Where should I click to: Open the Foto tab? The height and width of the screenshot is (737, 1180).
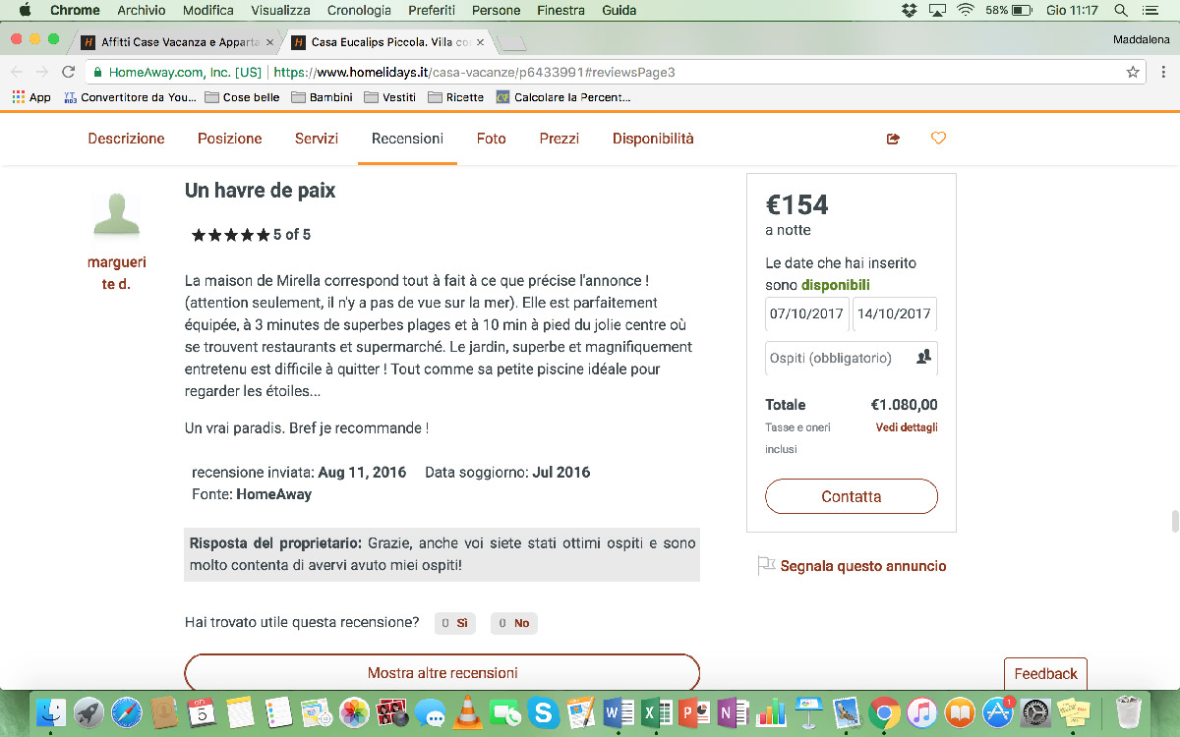(x=492, y=139)
